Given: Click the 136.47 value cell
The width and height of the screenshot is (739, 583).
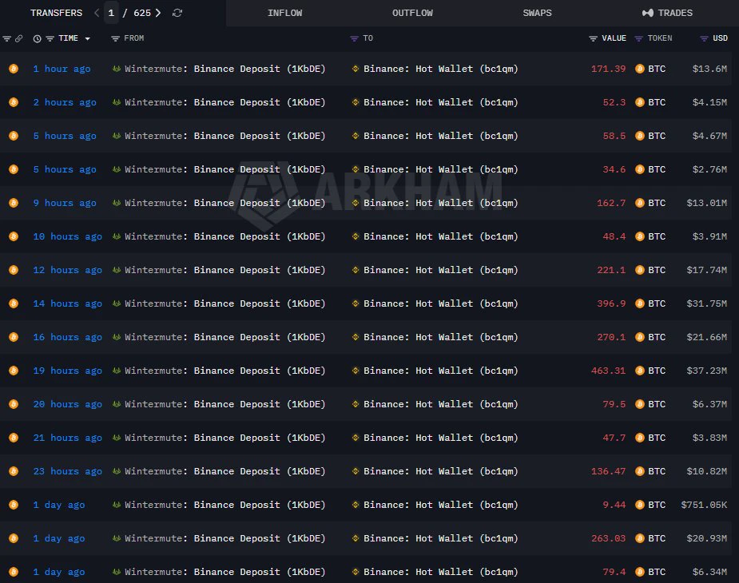Looking at the screenshot, I should tap(609, 471).
